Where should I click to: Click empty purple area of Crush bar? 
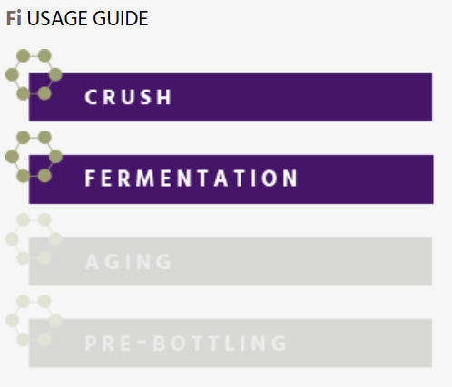tap(302, 97)
